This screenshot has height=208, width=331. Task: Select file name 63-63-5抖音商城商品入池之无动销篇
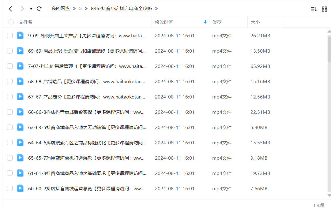pos(87,128)
